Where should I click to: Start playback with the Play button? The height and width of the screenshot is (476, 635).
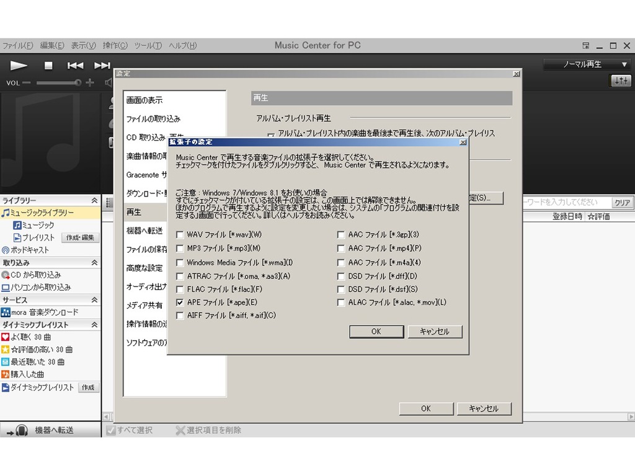click(x=19, y=65)
